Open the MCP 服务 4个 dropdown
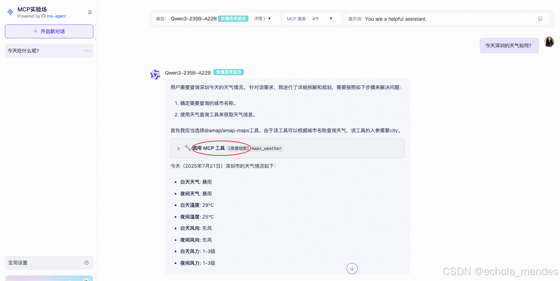Image resolution: width=560 pixels, height=281 pixels. tap(312, 19)
